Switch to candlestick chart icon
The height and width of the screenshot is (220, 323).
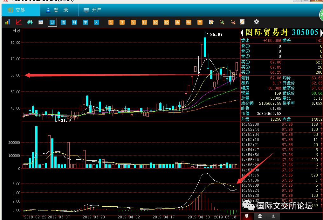coord(30,22)
